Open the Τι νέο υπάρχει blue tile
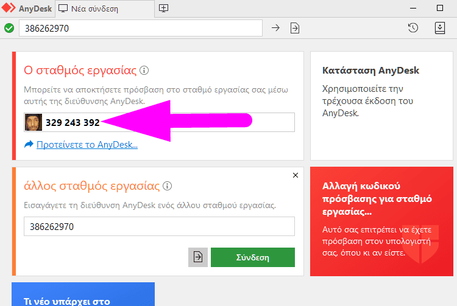The height and width of the screenshot is (306, 457). tap(83, 294)
